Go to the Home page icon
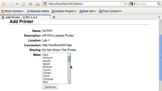This screenshot has width=162, height=91. click(x=37, y=4)
